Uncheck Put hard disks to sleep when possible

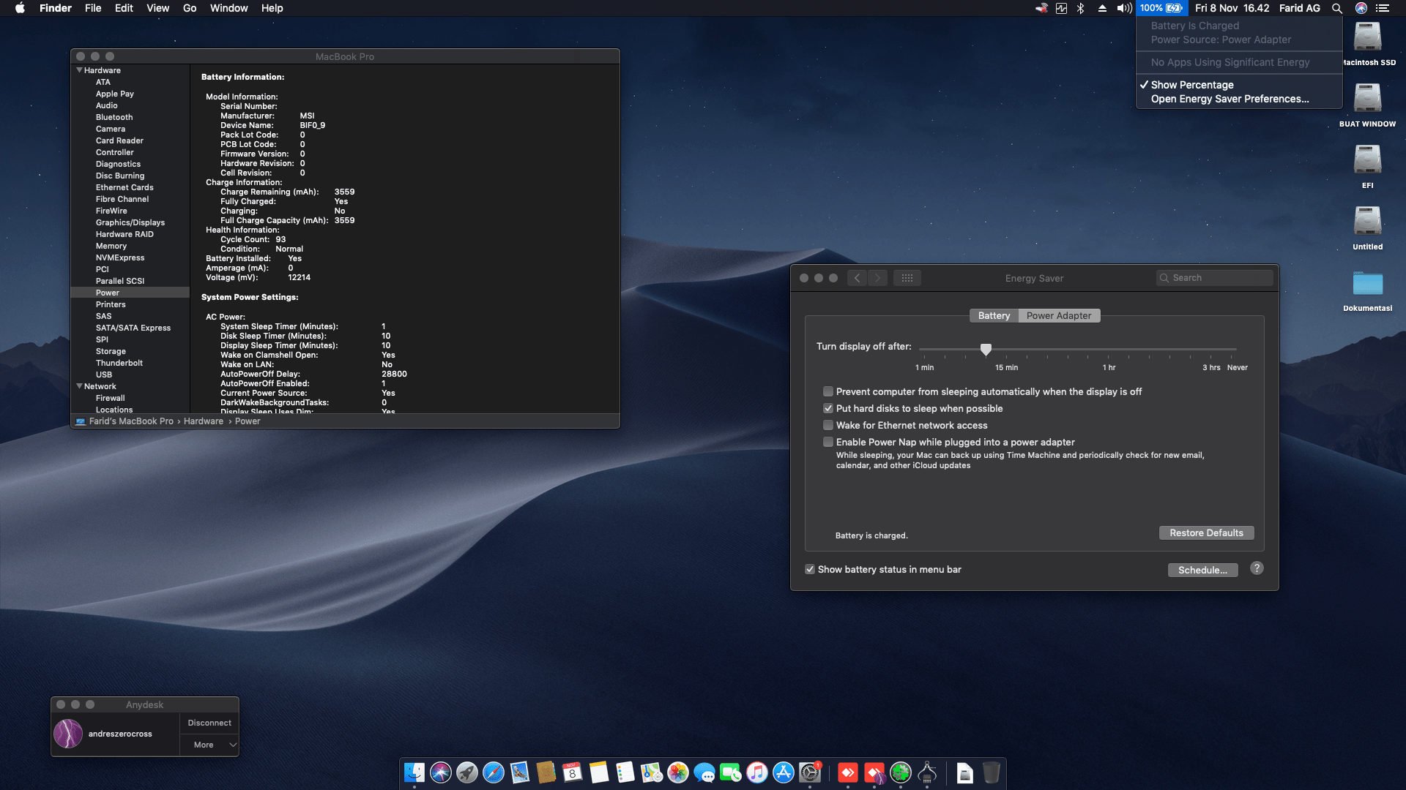click(x=828, y=408)
